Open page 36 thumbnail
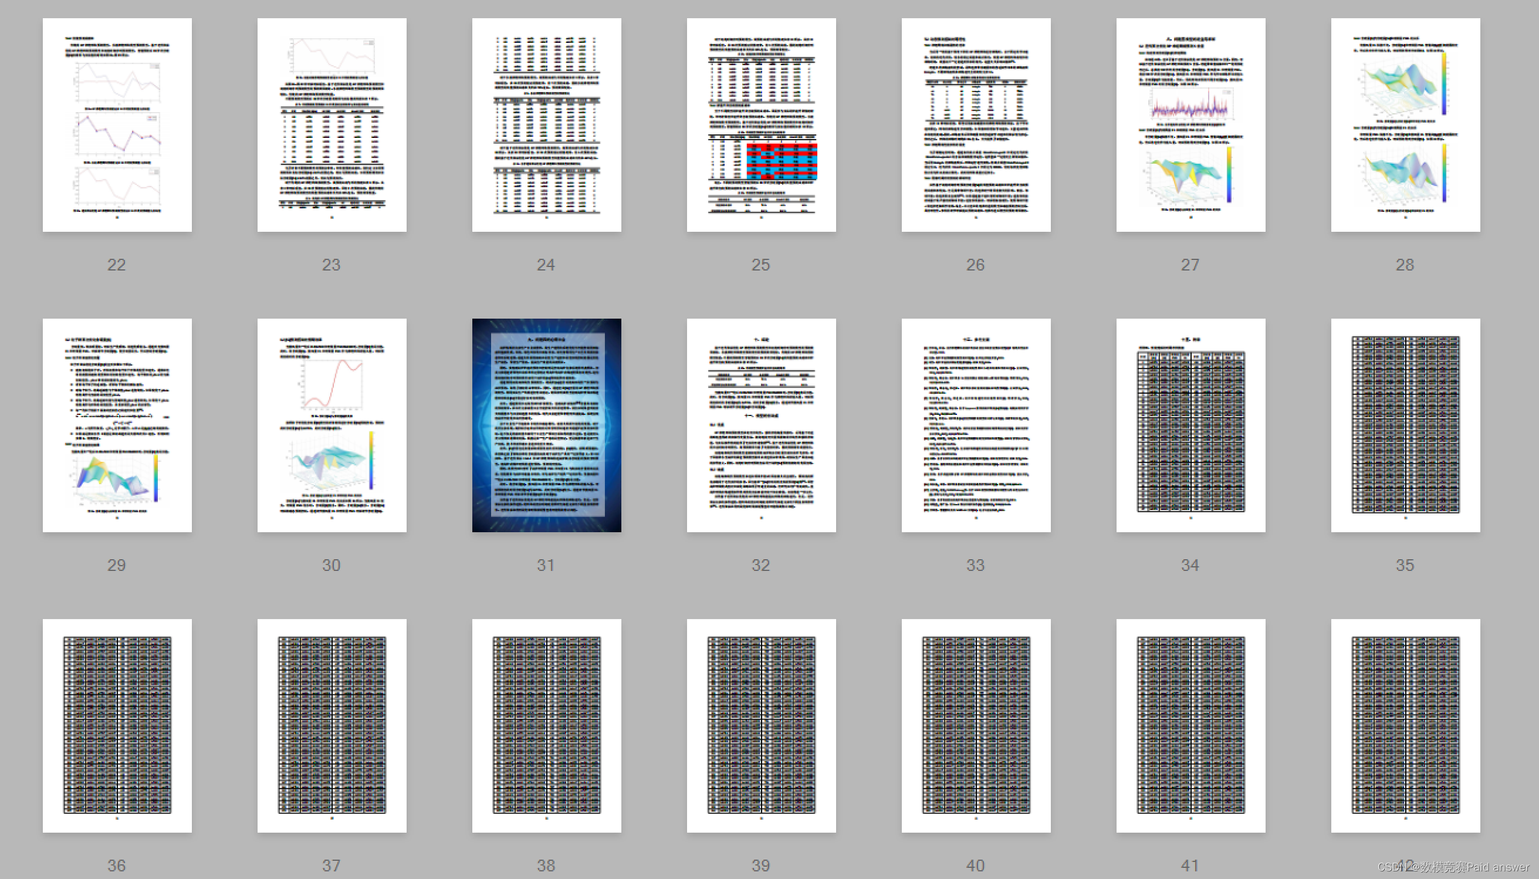The height and width of the screenshot is (879, 1539). coord(117,726)
